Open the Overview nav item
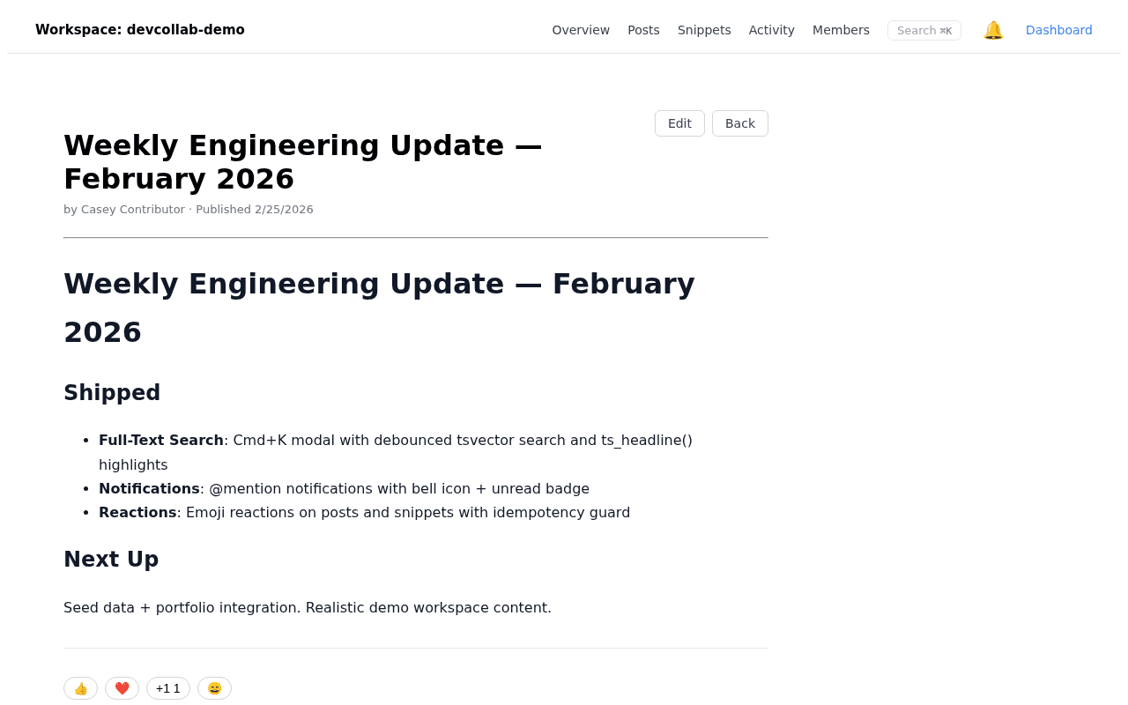The image size is (1128, 705). 581,30
